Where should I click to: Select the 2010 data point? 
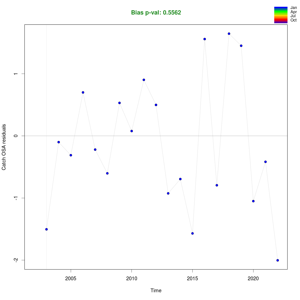pos(131,131)
